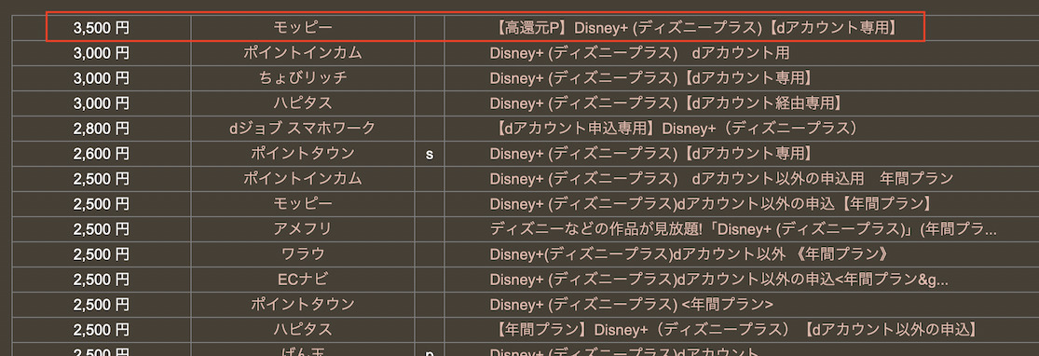
Task: Open the ECナビ row Disney+ 年間プラン offer
Action: tap(719, 280)
